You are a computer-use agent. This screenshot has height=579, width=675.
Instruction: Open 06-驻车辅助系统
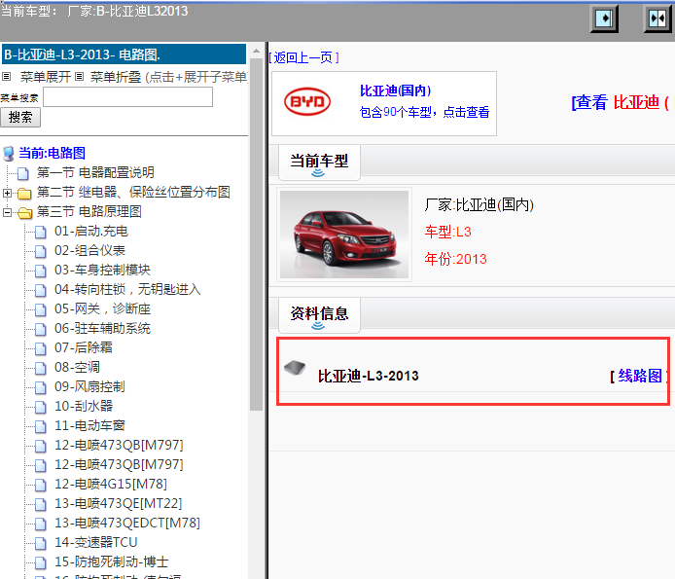[102, 329]
